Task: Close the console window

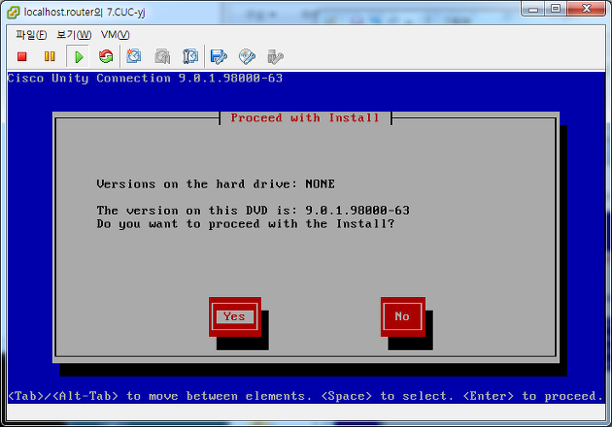Action: click(586, 9)
